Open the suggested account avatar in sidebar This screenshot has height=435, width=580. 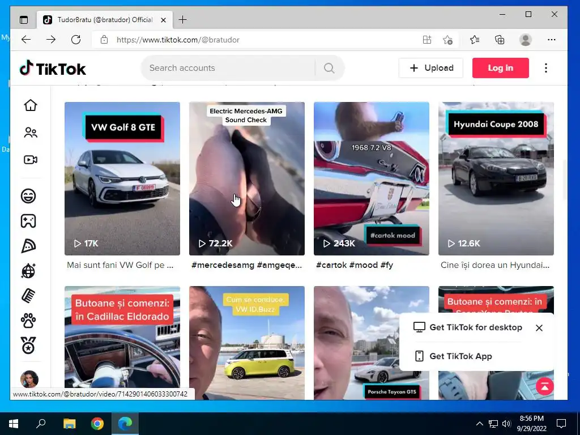(29, 379)
